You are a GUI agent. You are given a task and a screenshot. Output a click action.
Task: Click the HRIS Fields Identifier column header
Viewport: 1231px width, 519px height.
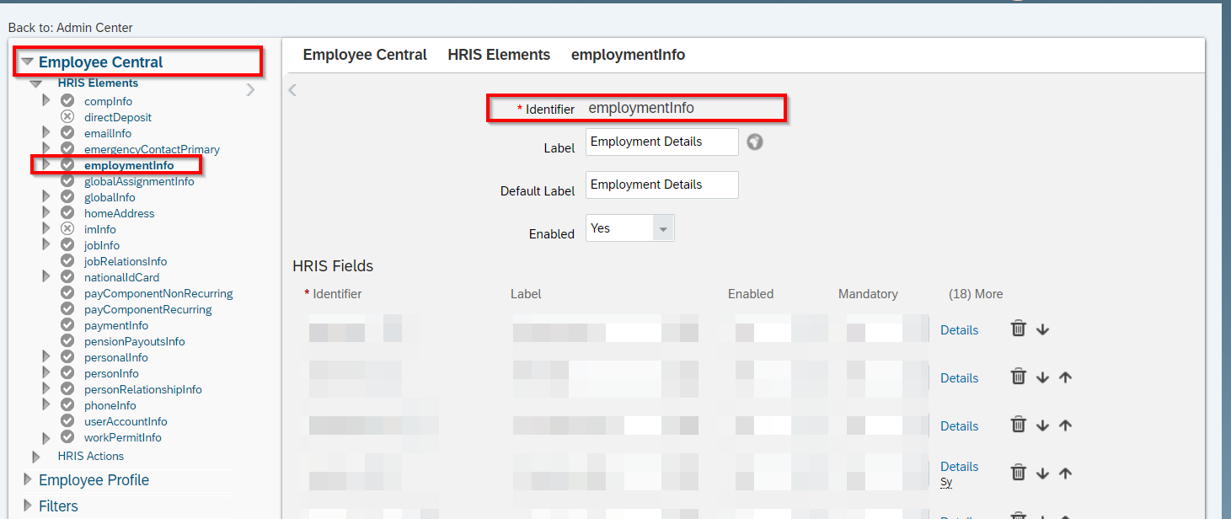(333, 294)
